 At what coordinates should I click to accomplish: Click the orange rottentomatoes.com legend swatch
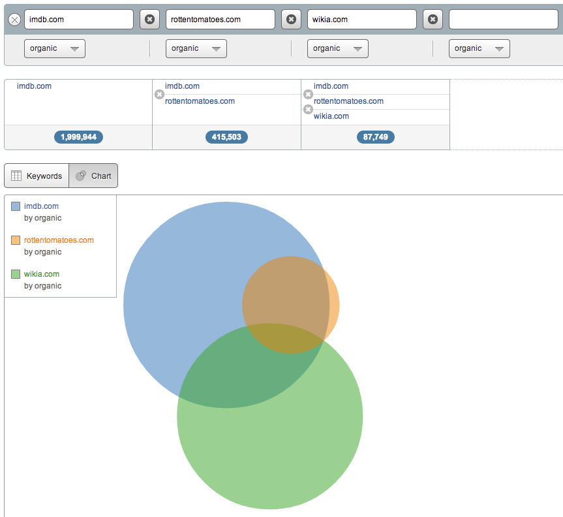click(x=16, y=240)
